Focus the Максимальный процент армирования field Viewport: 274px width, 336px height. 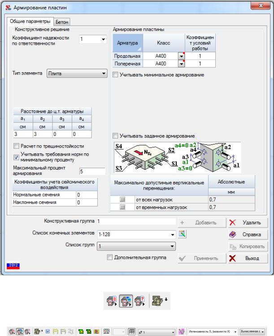tap(92, 171)
